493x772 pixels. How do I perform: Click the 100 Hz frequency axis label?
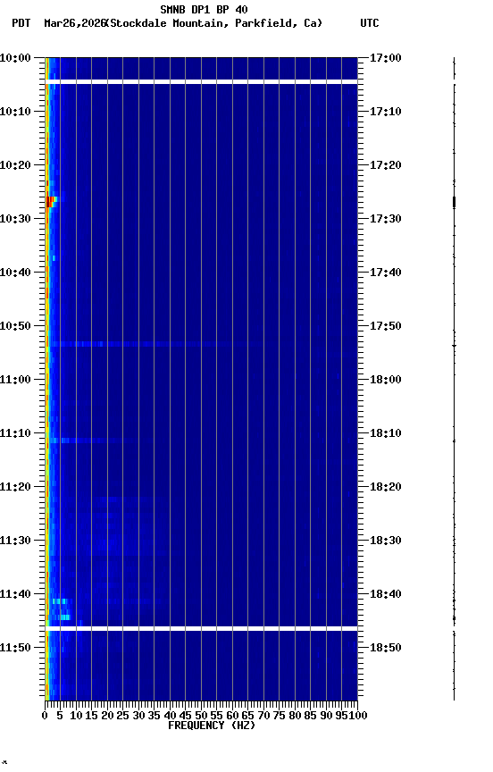click(358, 716)
